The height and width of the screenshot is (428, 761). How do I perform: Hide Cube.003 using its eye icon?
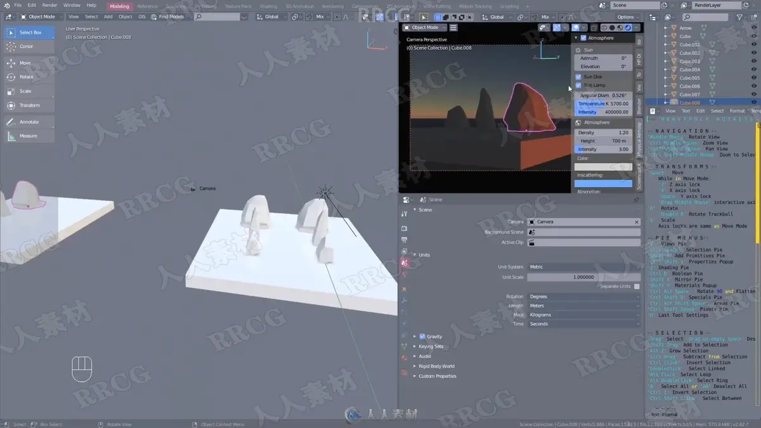[753, 62]
